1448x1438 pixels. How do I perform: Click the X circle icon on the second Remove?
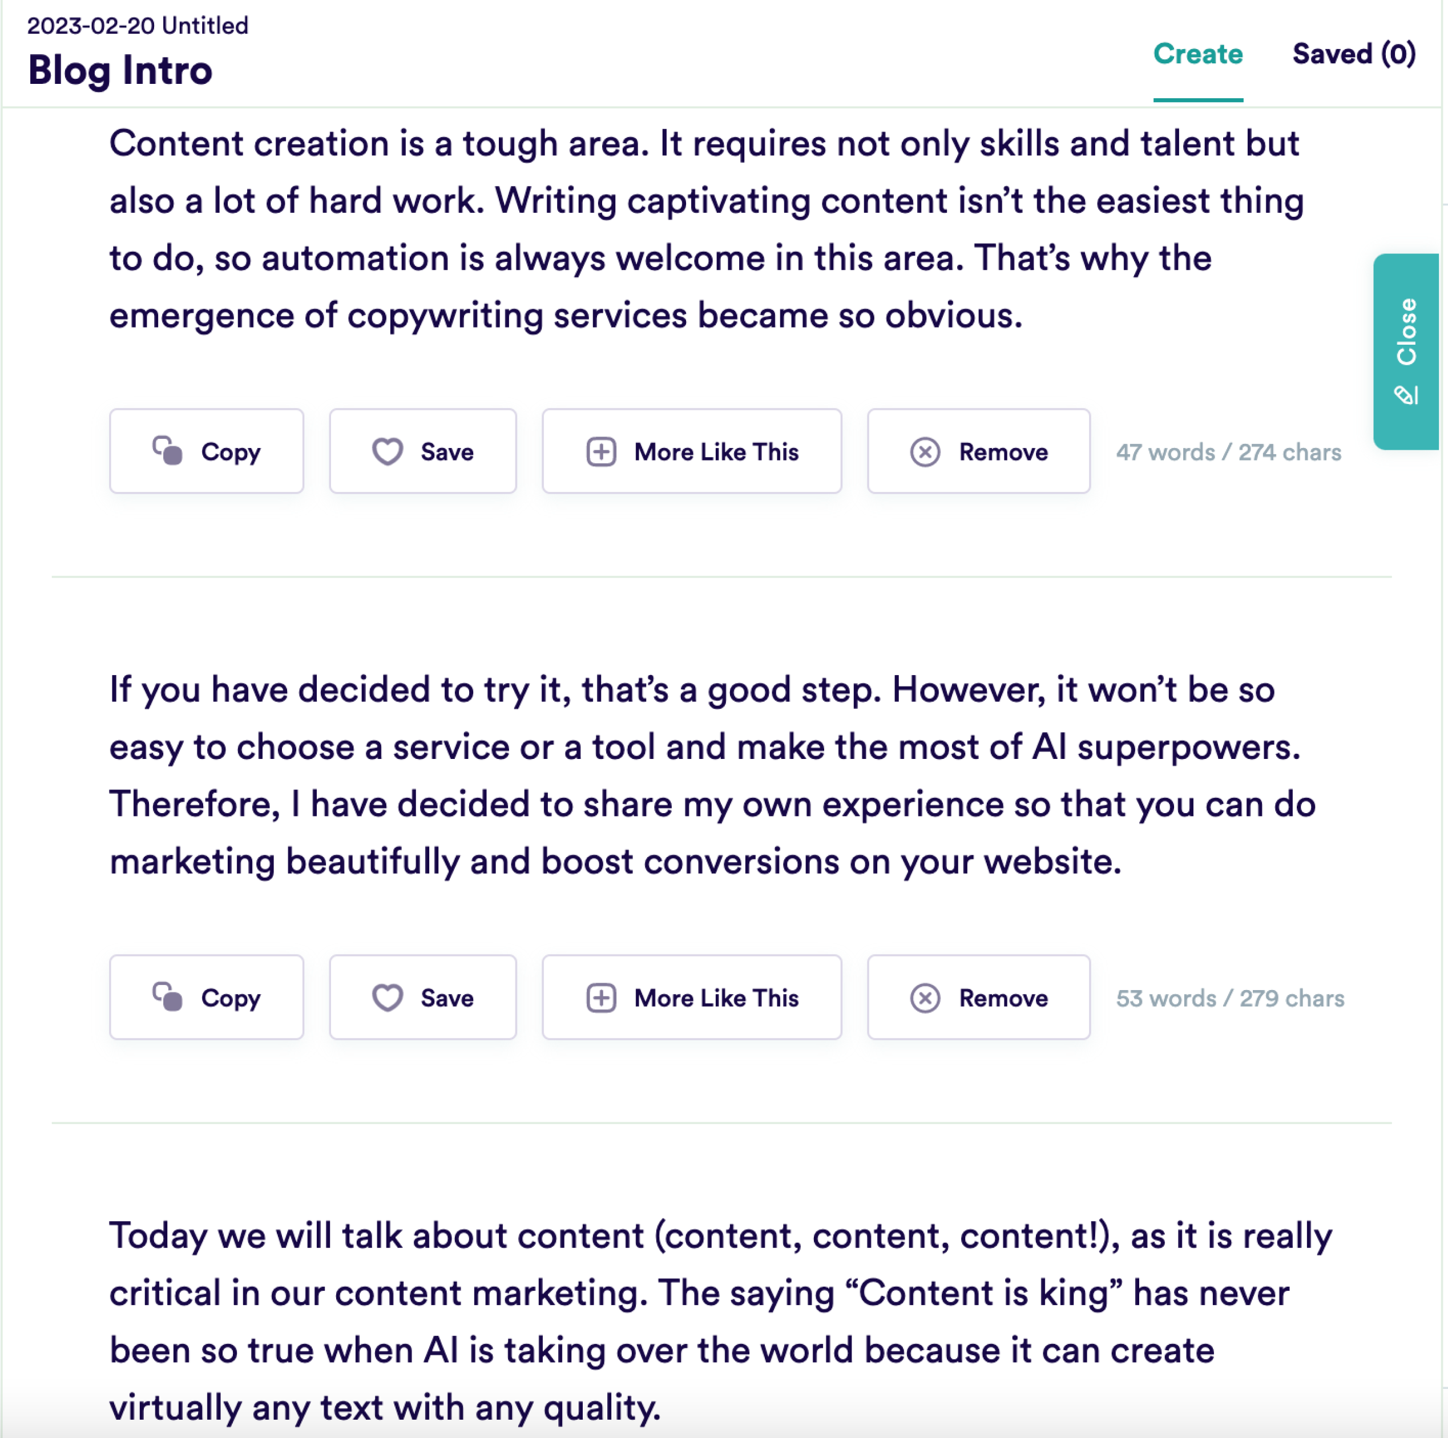(925, 998)
